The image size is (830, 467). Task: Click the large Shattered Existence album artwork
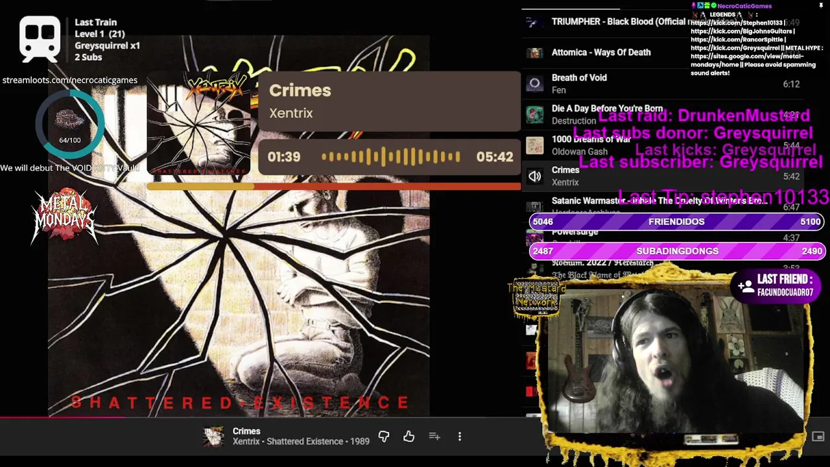(x=239, y=226)
